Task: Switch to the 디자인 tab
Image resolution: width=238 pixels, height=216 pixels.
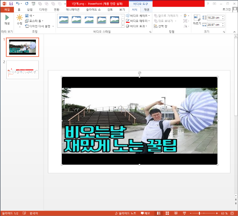Action: (x=43, y=10)
